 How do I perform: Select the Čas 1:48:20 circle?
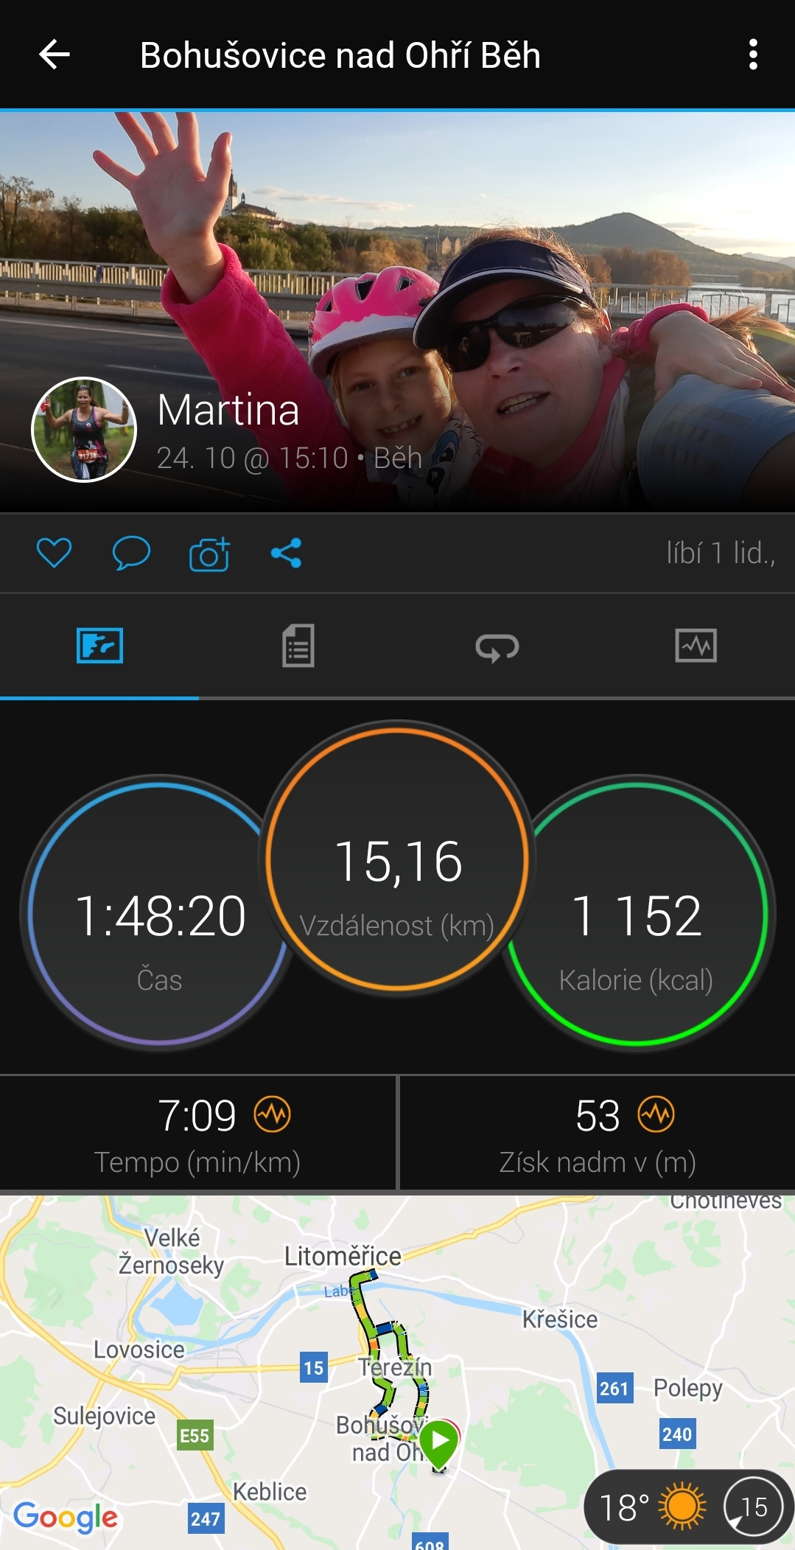tap(159, 914)
